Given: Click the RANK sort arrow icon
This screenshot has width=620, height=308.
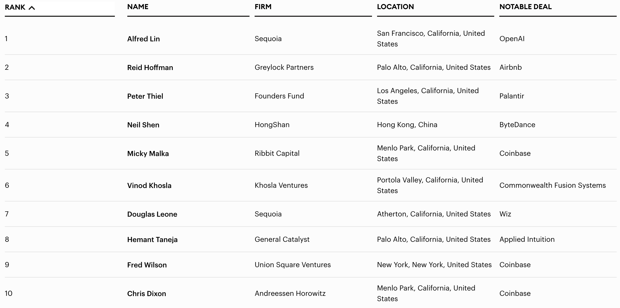Looking at the screenshot, I should tap(32, 8).
